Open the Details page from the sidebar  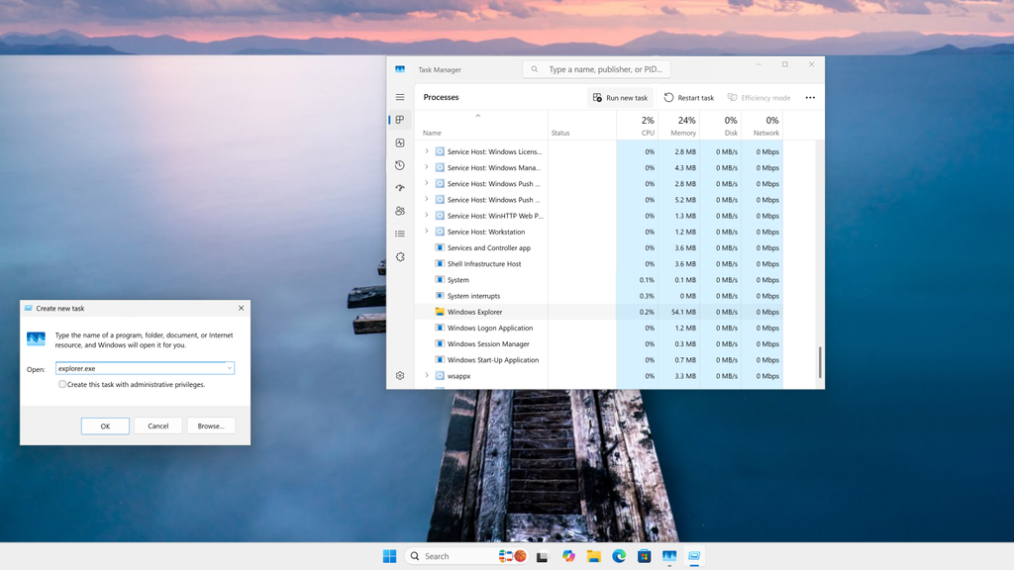pyautogui.click(x=399, y=234)
